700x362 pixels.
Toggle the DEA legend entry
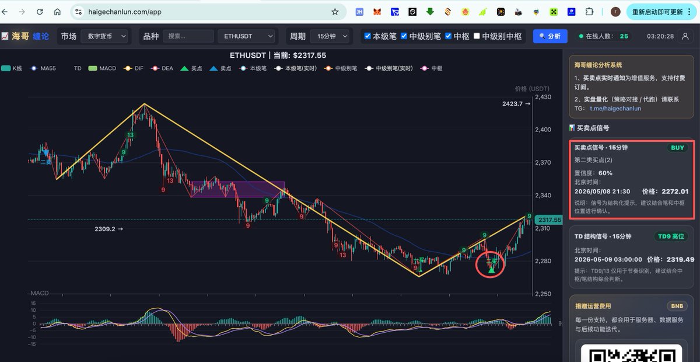(x=162, y=68)
